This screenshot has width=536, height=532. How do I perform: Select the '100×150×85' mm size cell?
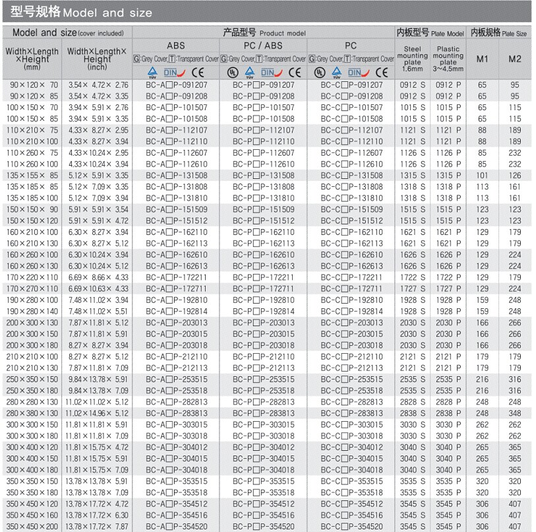(x=32, y=119)
